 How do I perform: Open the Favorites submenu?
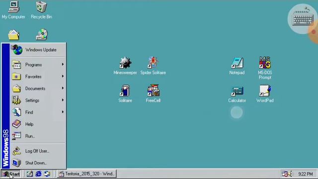(x=38, y=77)
